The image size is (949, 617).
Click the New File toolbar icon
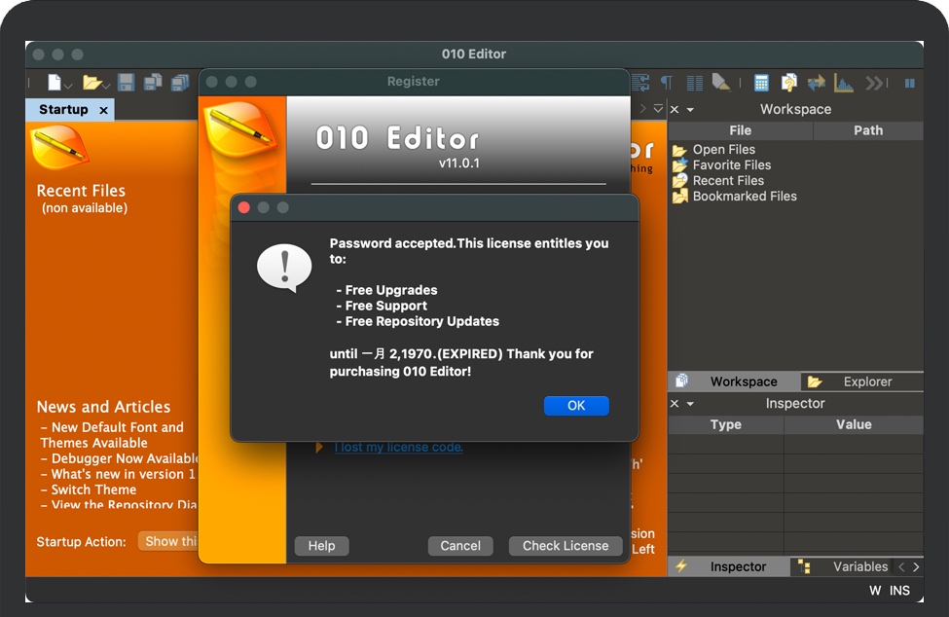(x=54, y=82)
